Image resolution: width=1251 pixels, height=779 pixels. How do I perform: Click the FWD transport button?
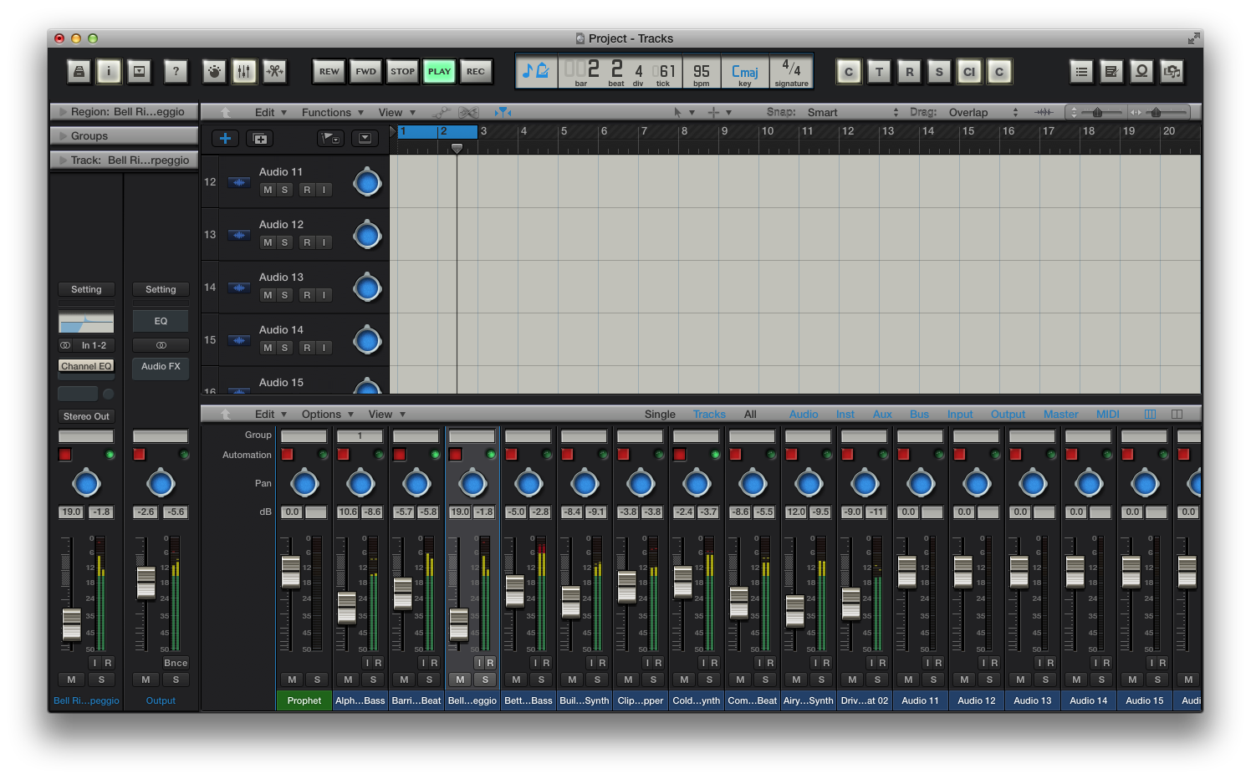point(365,72)
